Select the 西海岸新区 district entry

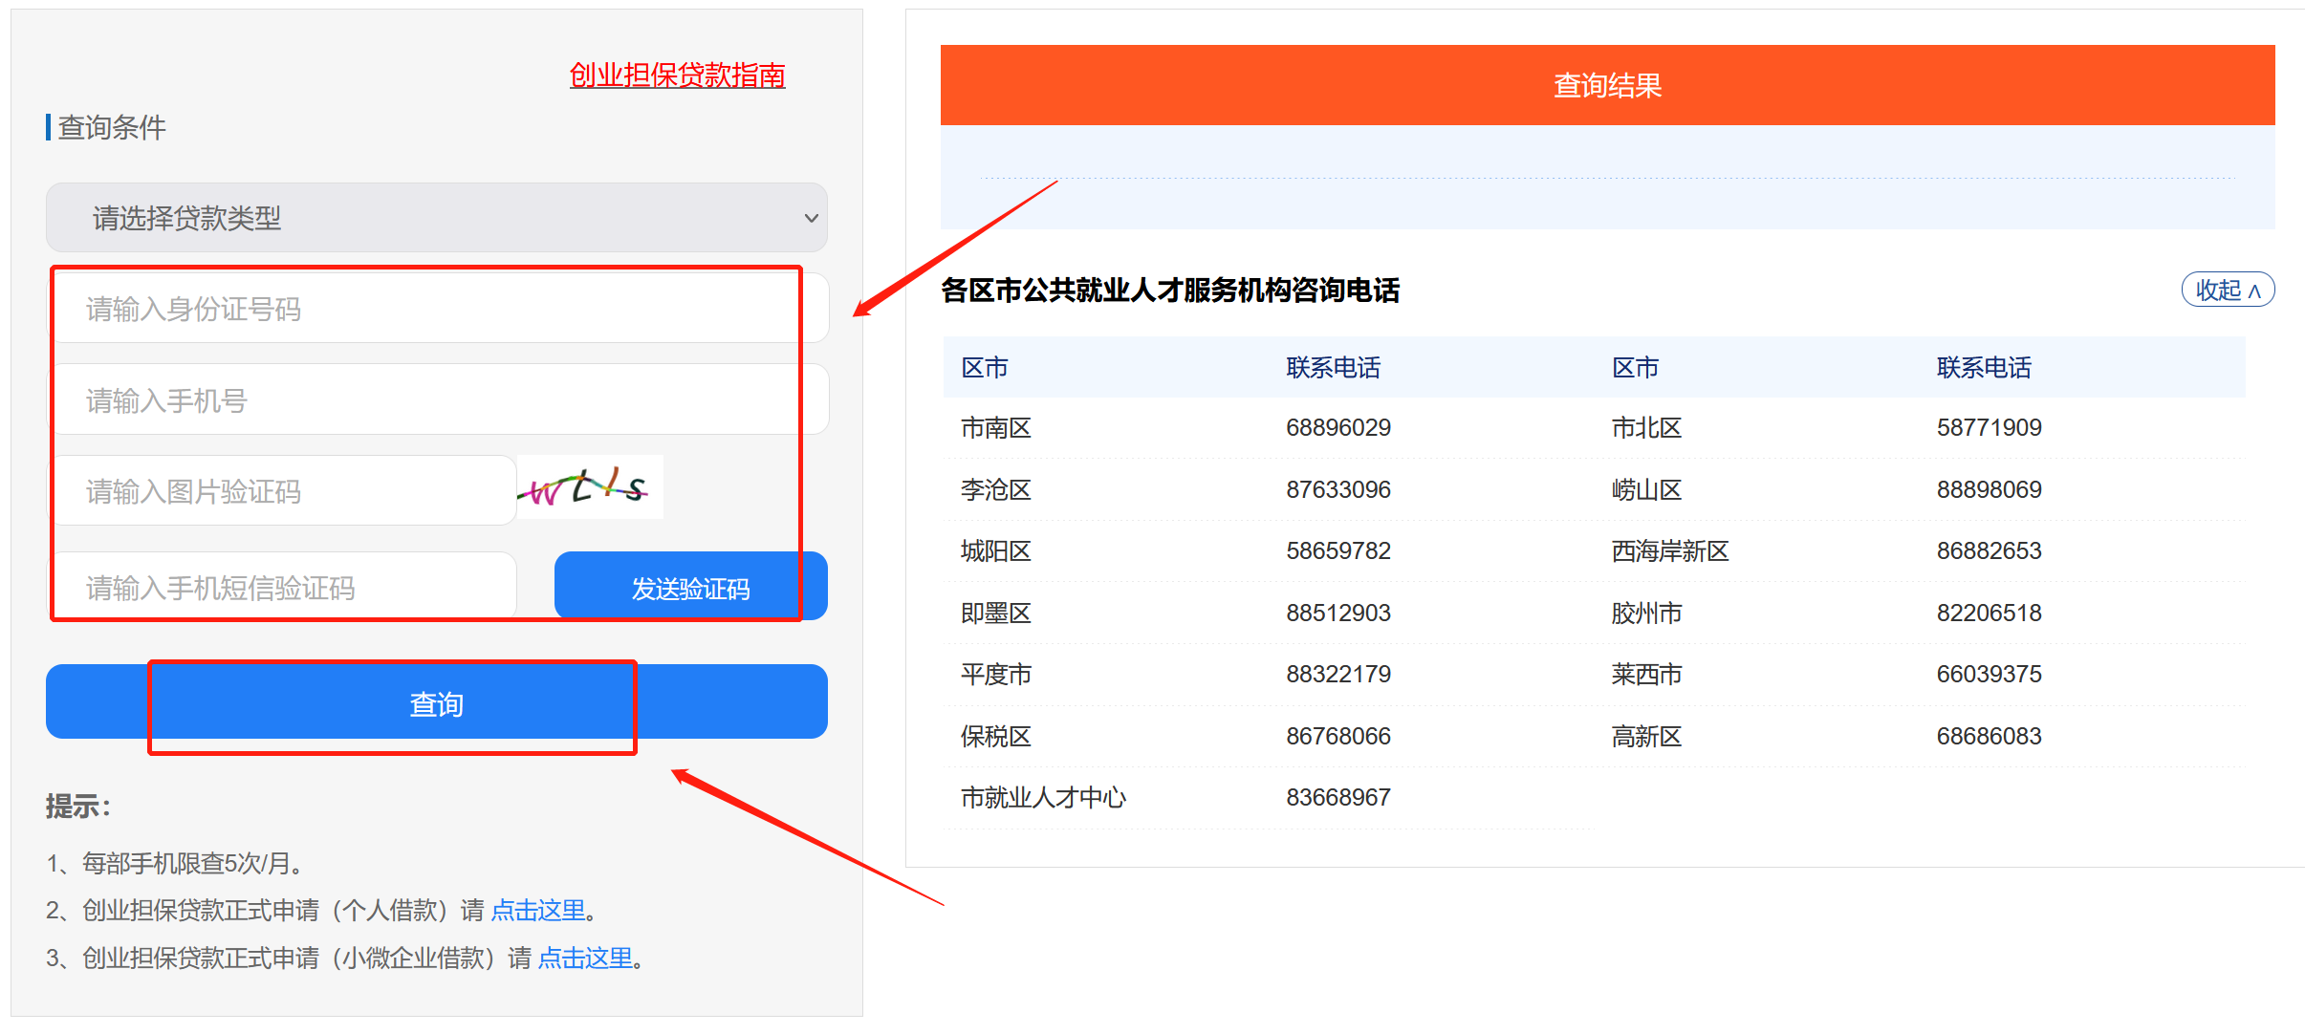click(1669, 551)
